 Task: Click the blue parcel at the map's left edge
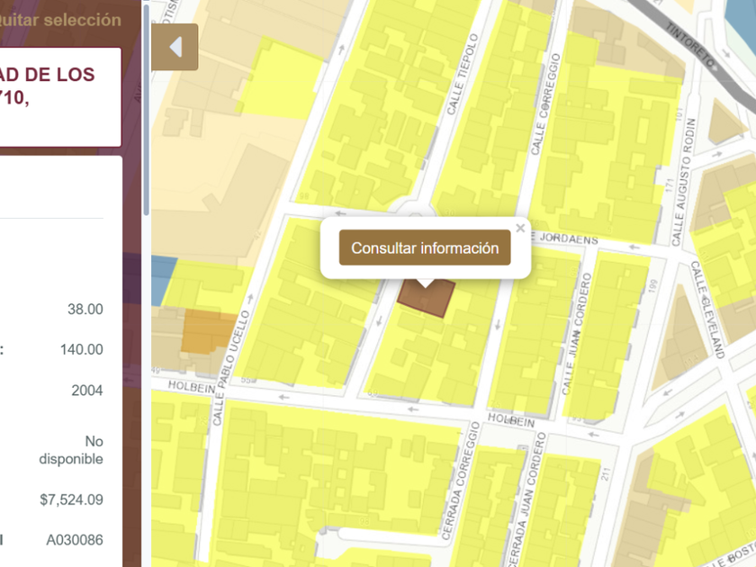coord(163,281)
